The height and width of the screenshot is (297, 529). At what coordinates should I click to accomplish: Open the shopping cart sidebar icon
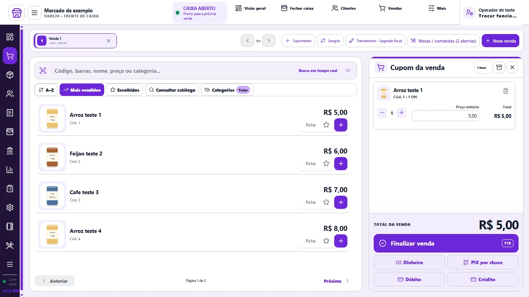(x=10, y=56)
